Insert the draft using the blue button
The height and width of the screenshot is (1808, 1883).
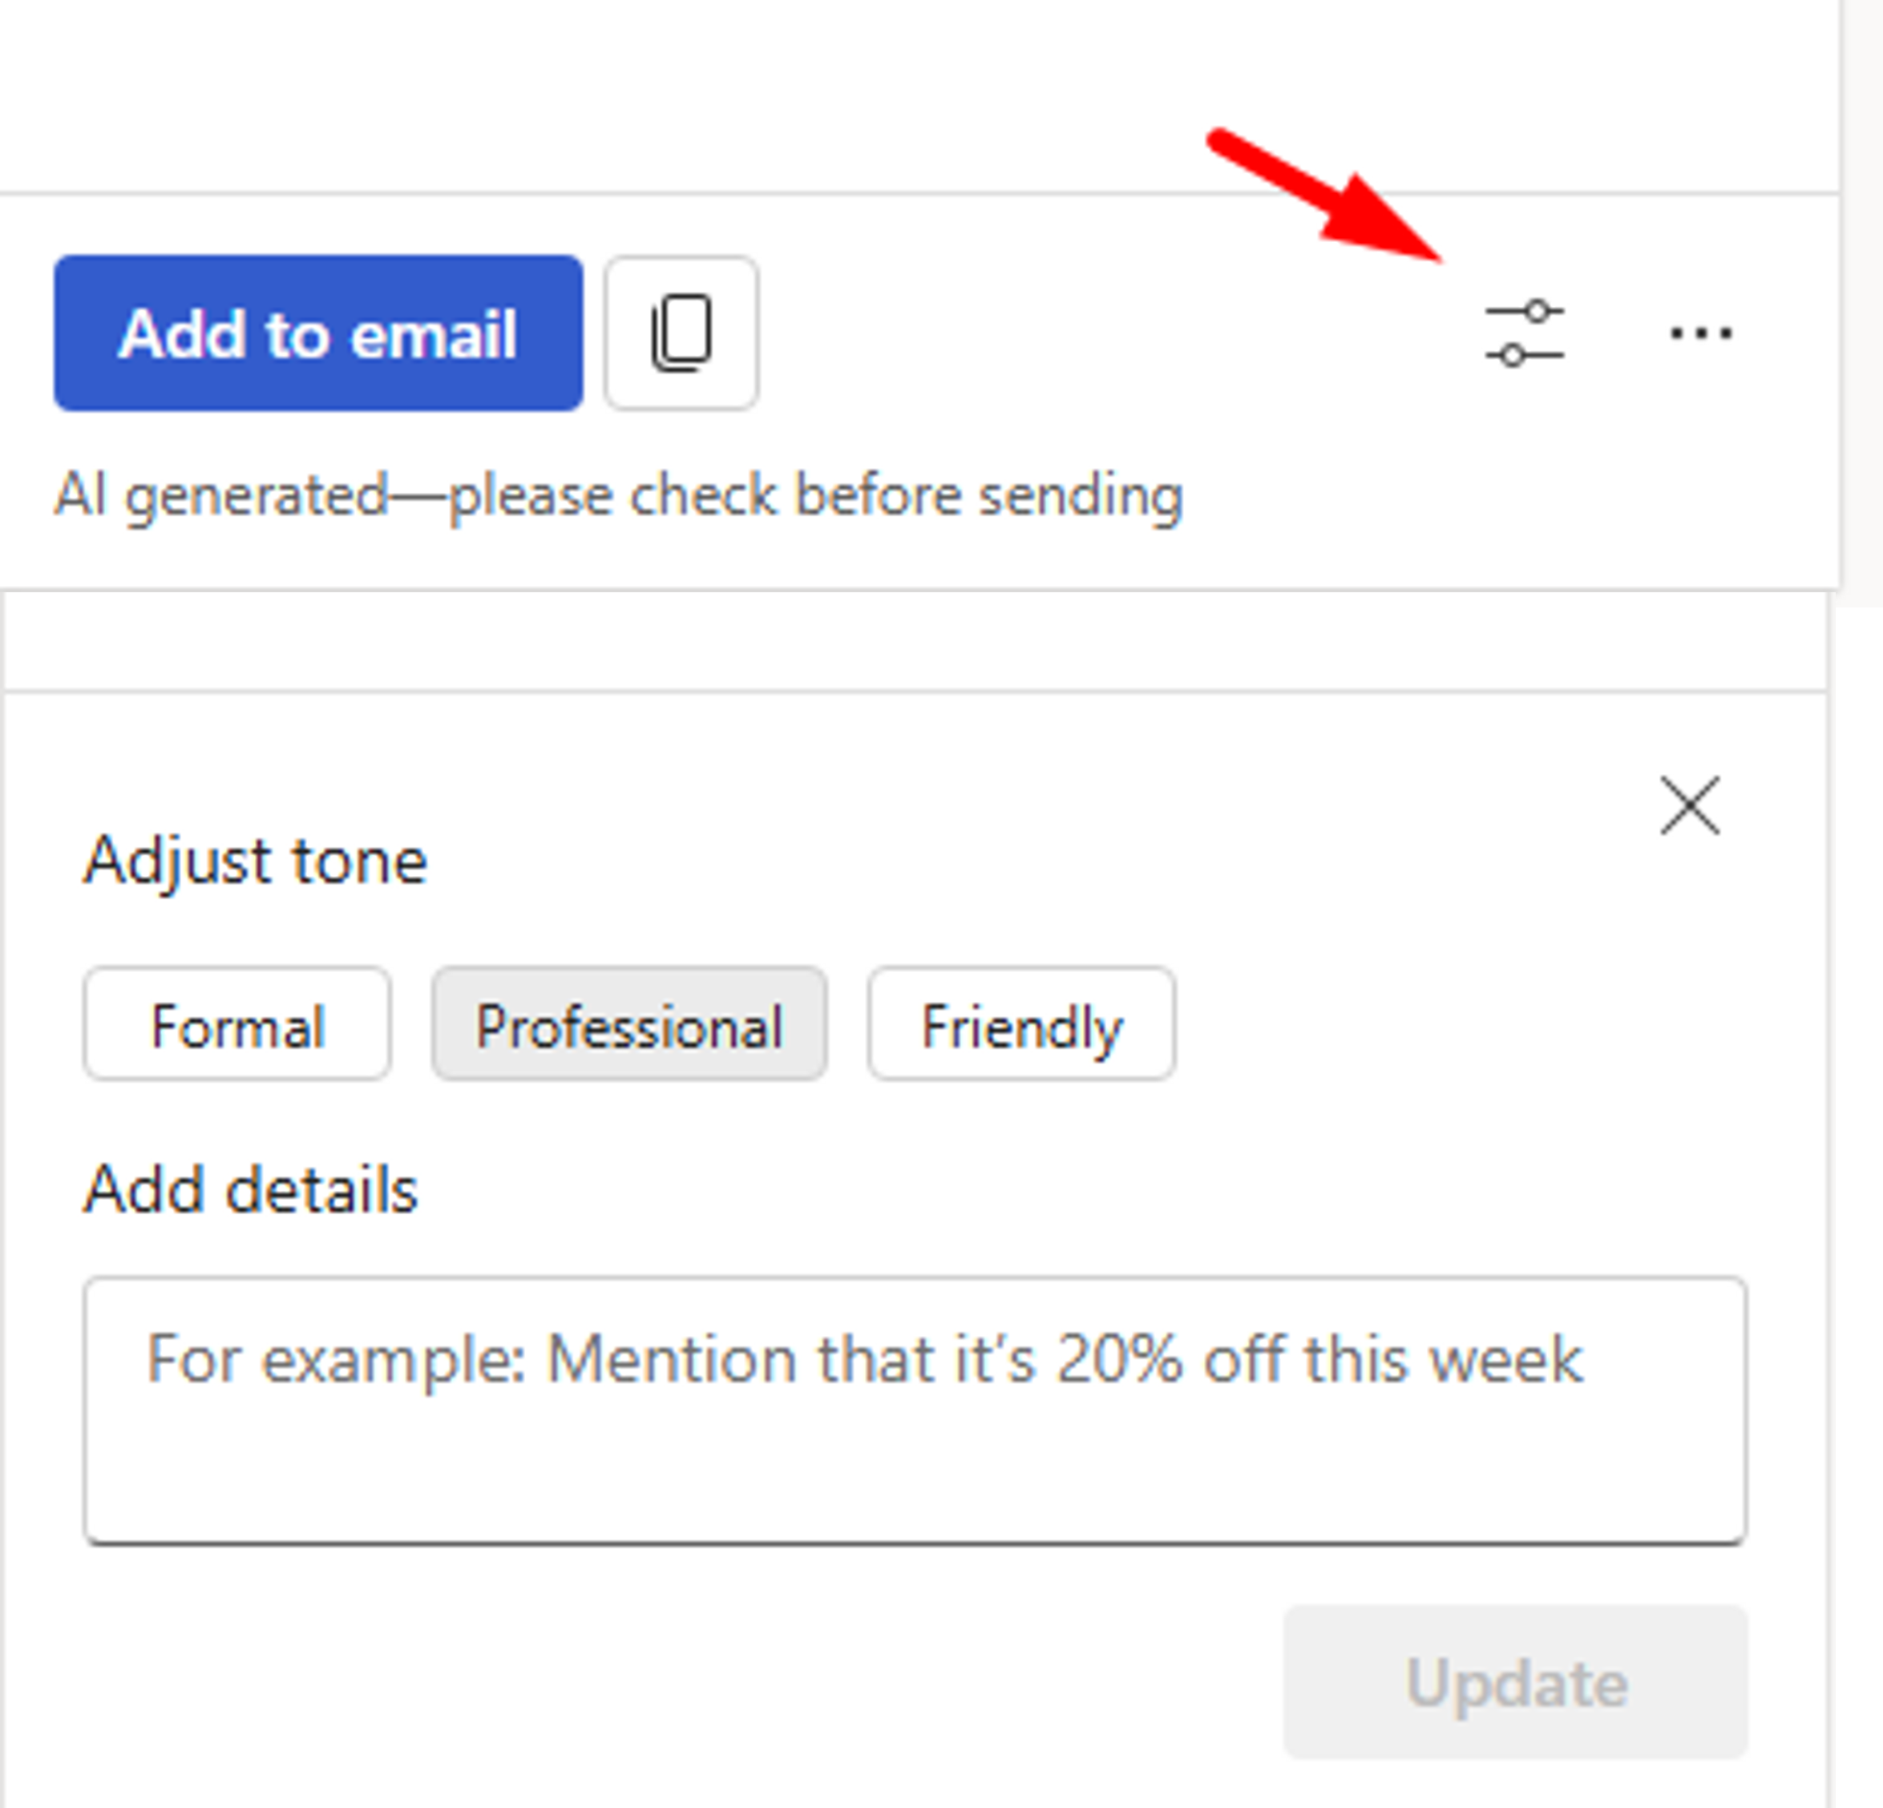tap(318, 333)
